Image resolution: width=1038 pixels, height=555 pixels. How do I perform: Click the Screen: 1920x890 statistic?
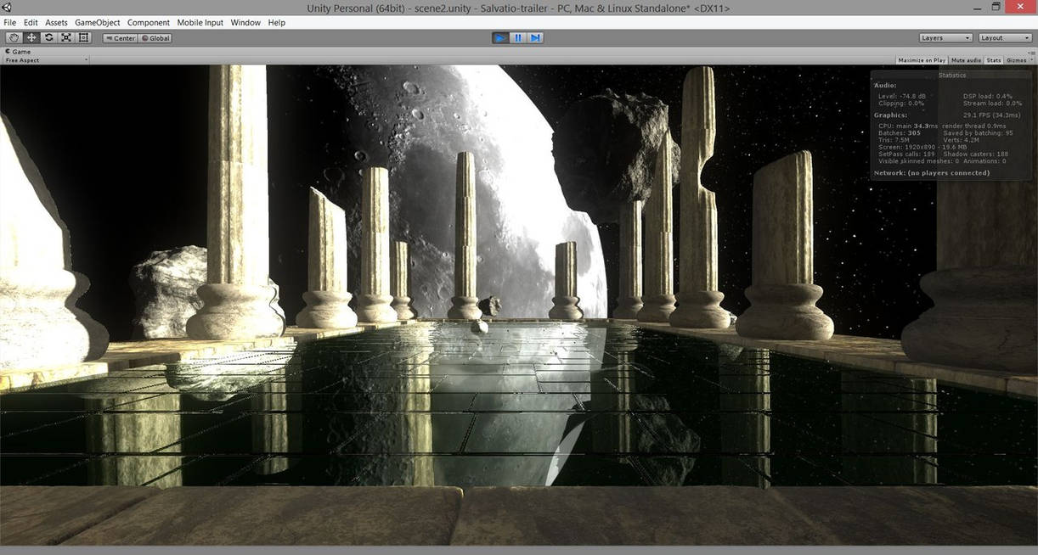tap(922, 147)
